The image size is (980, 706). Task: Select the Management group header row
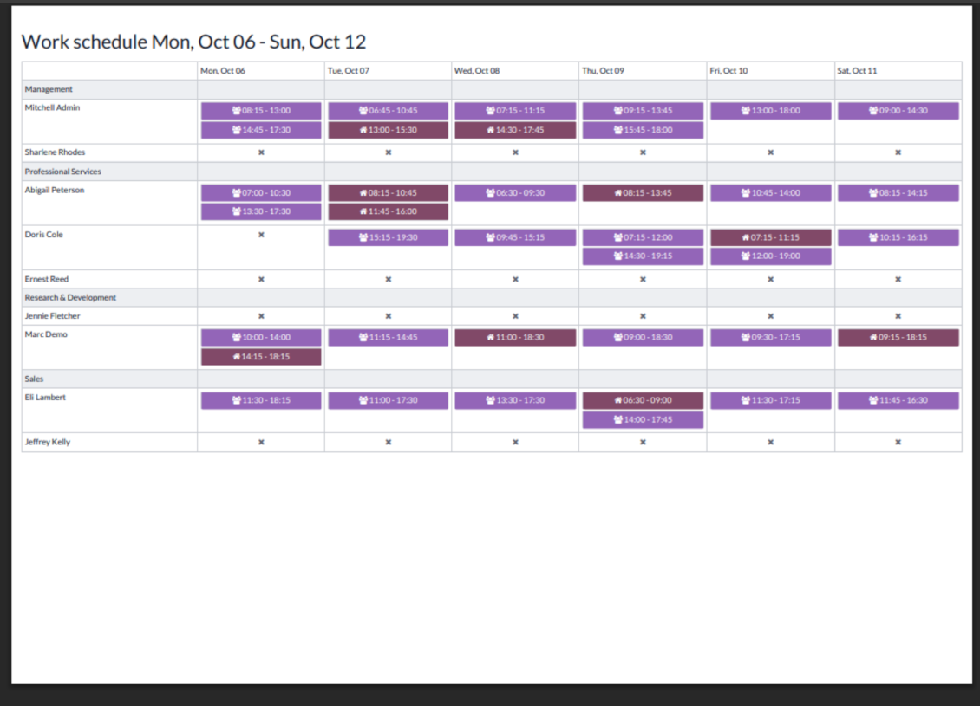click(49, 89)
